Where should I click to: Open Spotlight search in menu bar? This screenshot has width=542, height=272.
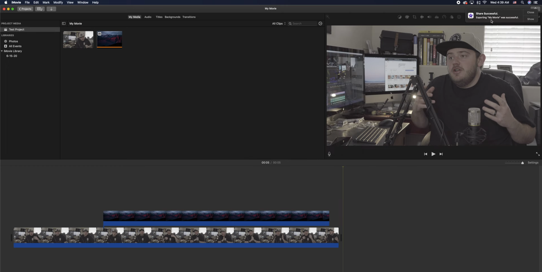point(522,3)
